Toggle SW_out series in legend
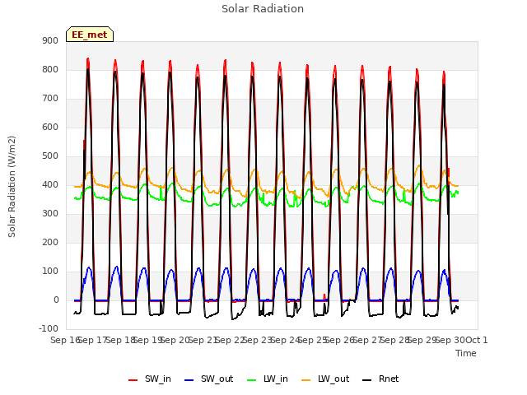The image size is (527, 395). [208, 379]
